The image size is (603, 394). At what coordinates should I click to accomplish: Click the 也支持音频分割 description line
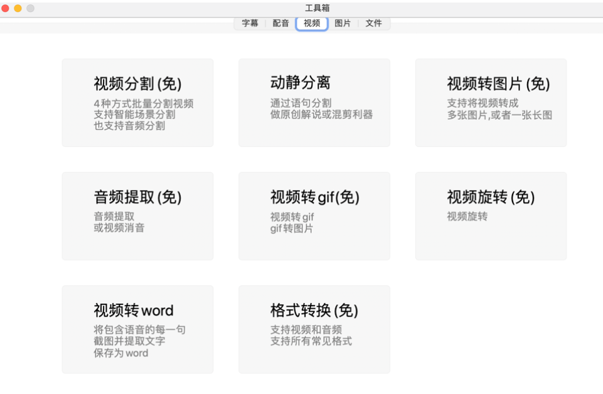pos(129,126)
